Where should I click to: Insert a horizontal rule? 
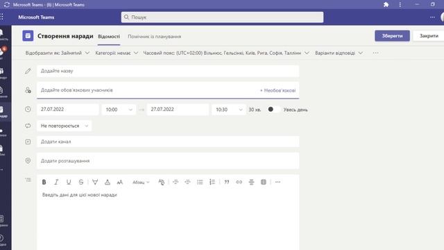tap(251, 182)
